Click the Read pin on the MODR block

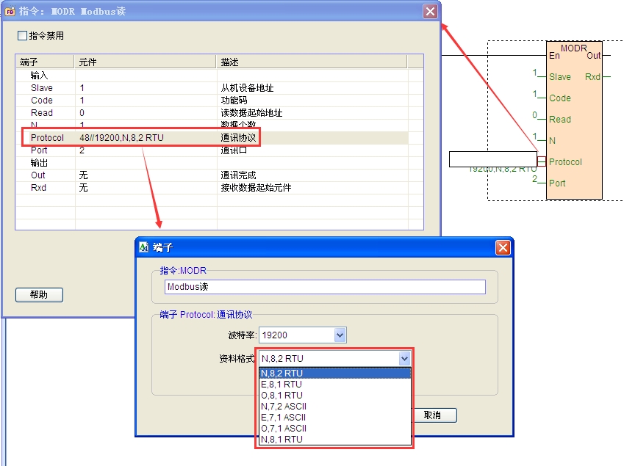coord(560,120)
